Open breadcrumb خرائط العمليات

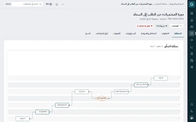161,4
